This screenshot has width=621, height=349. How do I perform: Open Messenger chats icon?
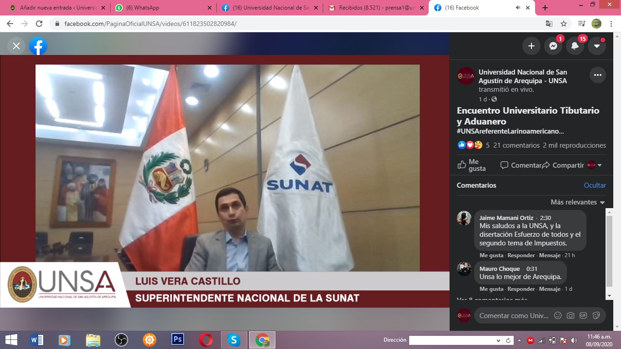(x=553, y=46)
